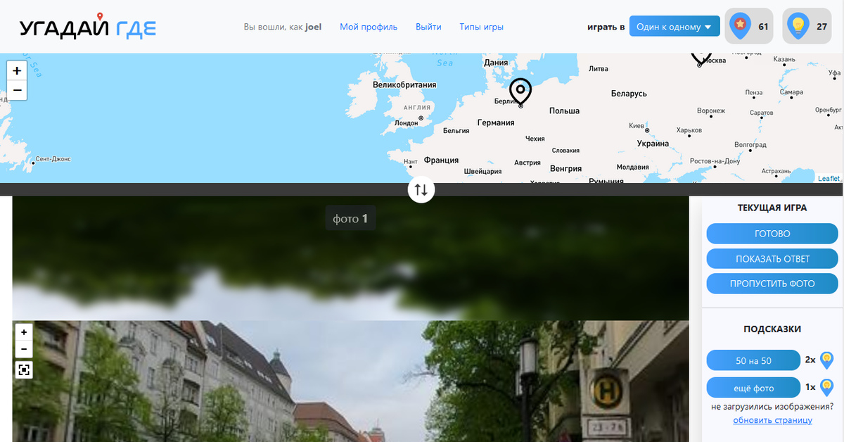Click hint pin icon beside 1x
The width and height of the screenshot is (844, 442).
[x=827, y=387]
